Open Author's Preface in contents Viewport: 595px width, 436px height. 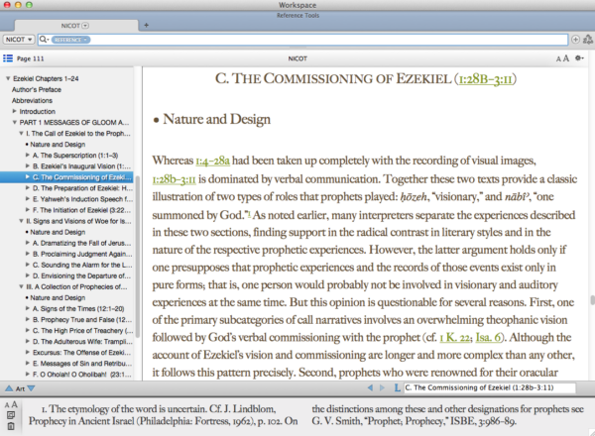coord(39,89)
